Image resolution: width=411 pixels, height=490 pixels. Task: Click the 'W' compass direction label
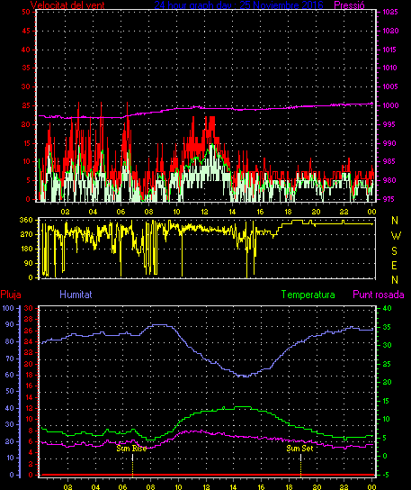pyautogui.click(x=396, y=236)
